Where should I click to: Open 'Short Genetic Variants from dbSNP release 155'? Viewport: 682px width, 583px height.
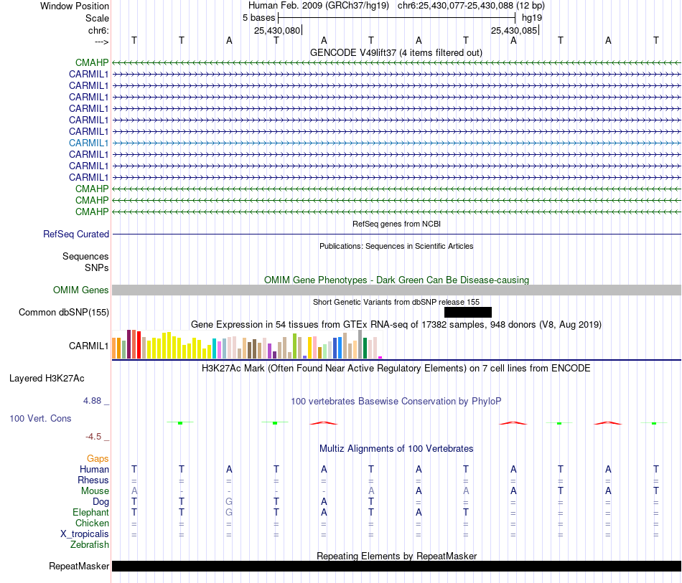point(396,302)
